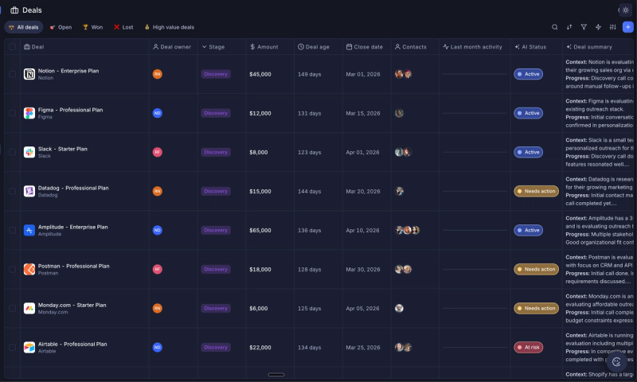This screenshot has height=382, width=637.
Task: Click At risk badge for Airtable
Action: pos(528,347)
